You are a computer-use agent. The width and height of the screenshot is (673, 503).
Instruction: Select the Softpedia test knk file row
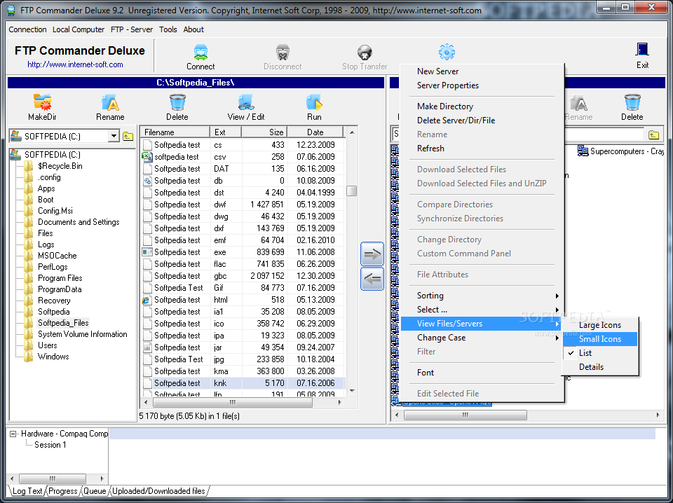pyautogui.click(x=244, y=383)
